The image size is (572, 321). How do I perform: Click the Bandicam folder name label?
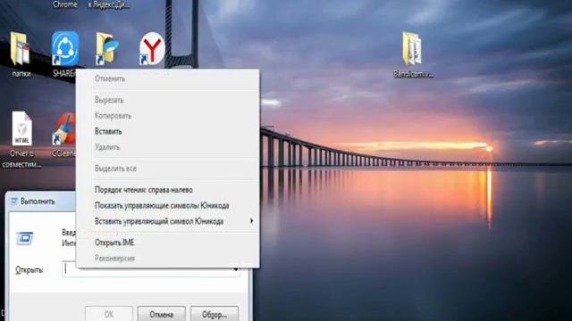point(413,74)
